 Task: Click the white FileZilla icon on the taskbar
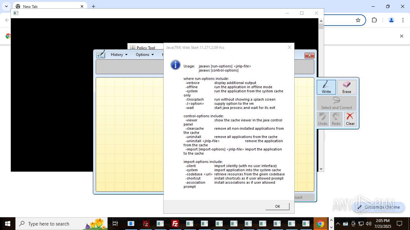click(x=175, y=224)
